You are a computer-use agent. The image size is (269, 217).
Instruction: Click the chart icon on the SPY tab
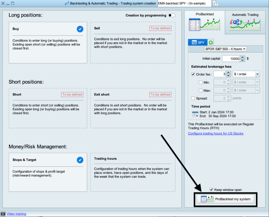[194, 42]
